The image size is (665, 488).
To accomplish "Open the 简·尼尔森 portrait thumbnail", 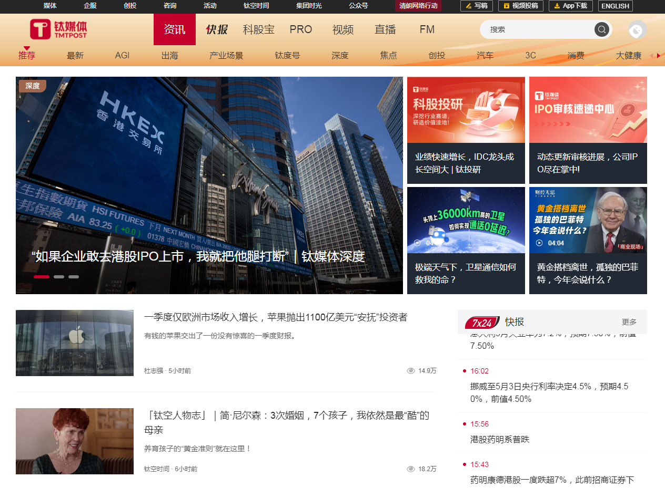I will coord(75,441).
